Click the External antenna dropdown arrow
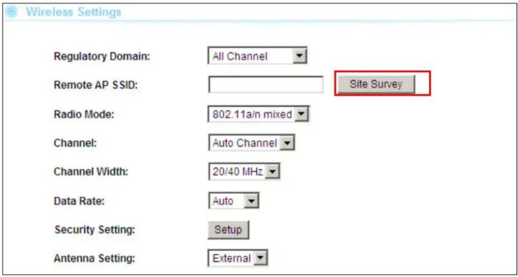Viewport: 518px width, 277px height. (262, 258)
